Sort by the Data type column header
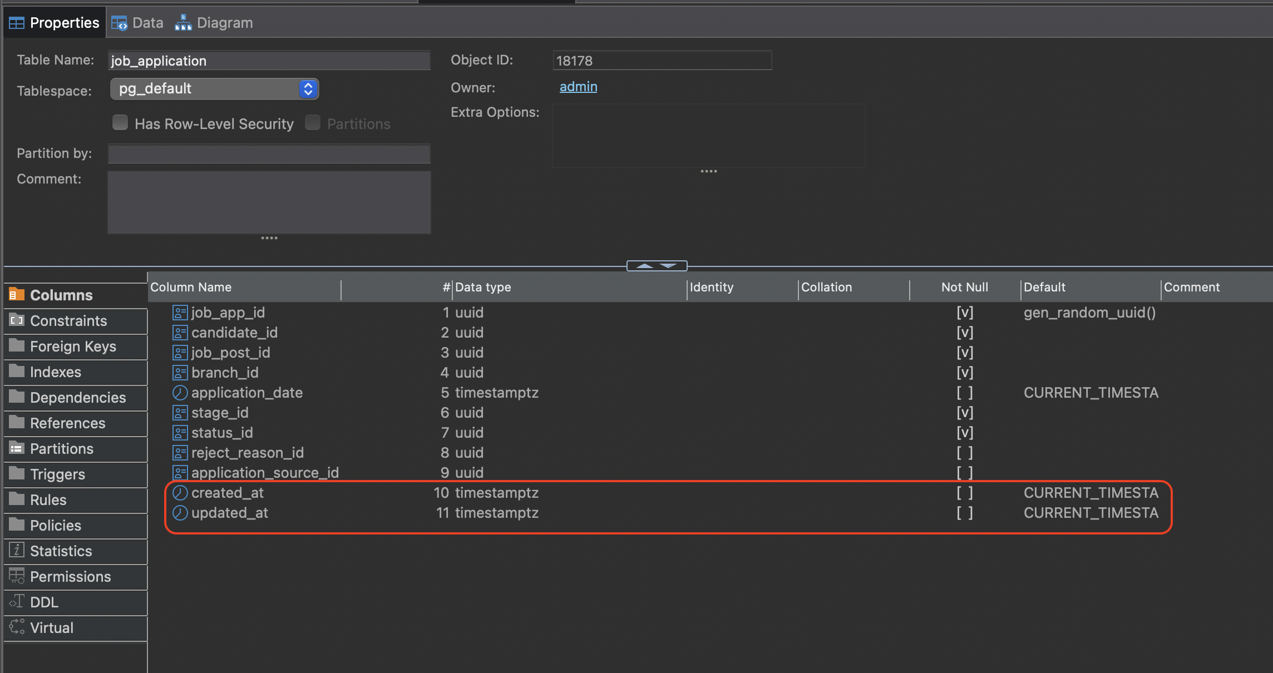Viewport: 1273px width, 673px height. pyautogui.click(x=483, y=288)
